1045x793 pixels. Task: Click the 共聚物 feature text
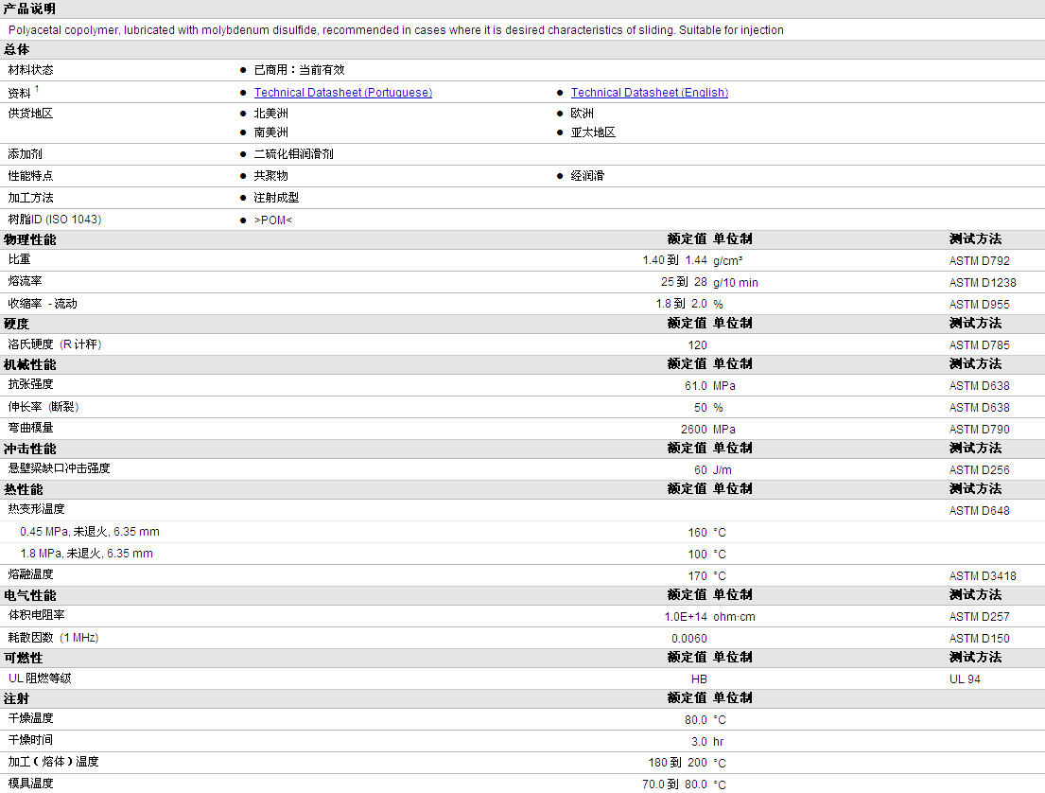pyautogui.click(x=270, y=176)
